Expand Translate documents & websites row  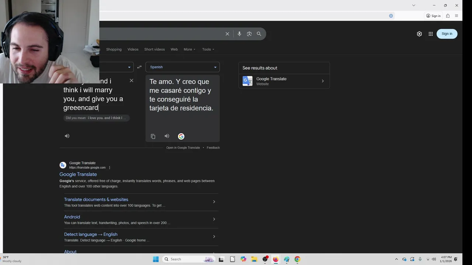click(x=214, y=202)
